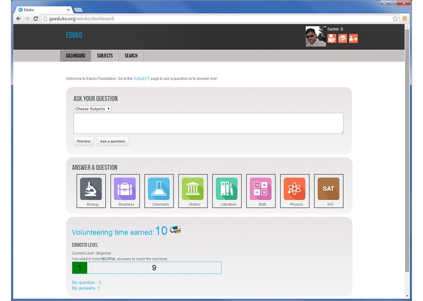Click the scrollbar down arrow
This screenshot has height=301, width=423.
coord(407,296)
